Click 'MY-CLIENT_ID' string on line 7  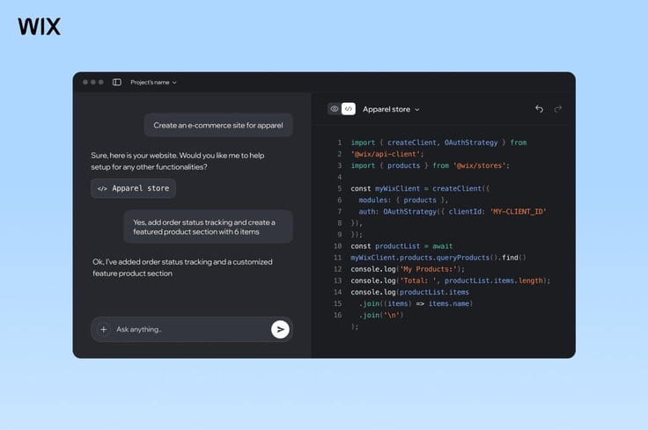click(519, 212)
